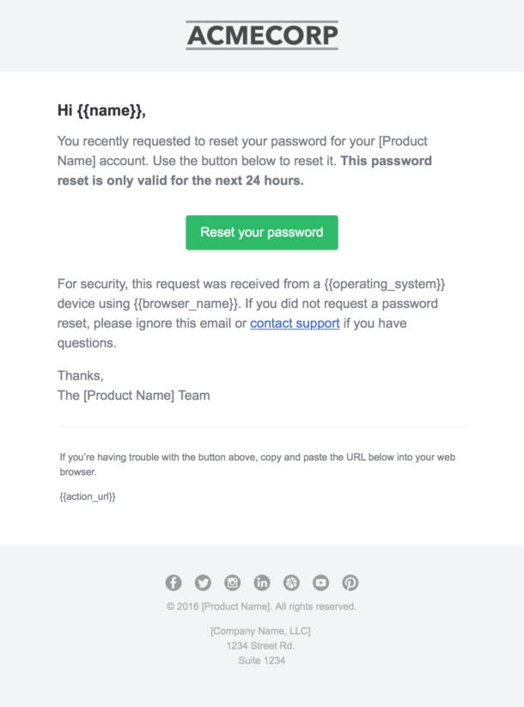
Task: Click the ACMECORP logo at the top
Action: tap(262, 36)
